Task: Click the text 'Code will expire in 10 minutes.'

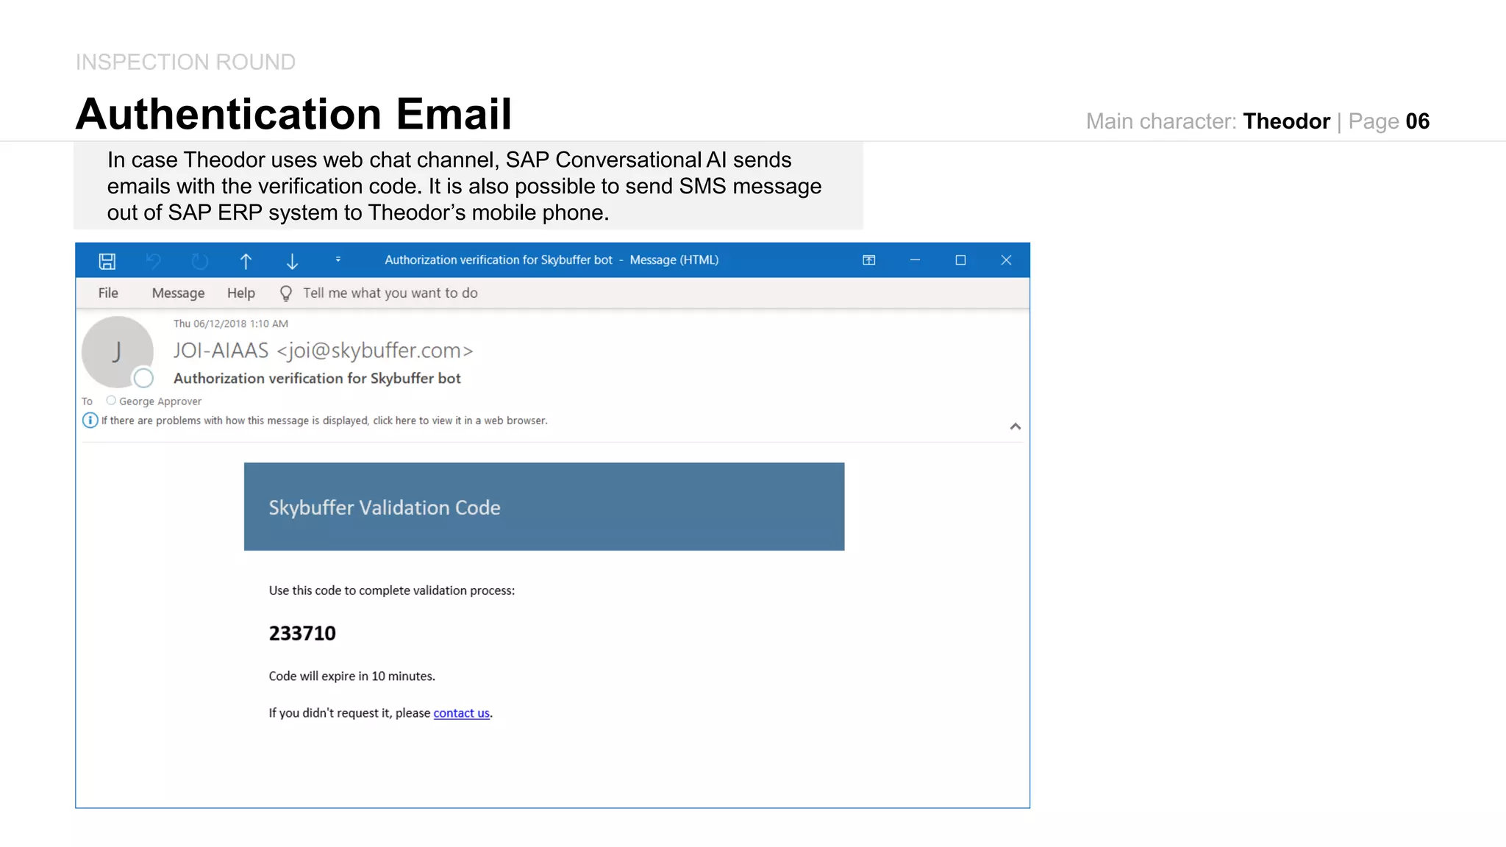Action: (x=351, y=676)
